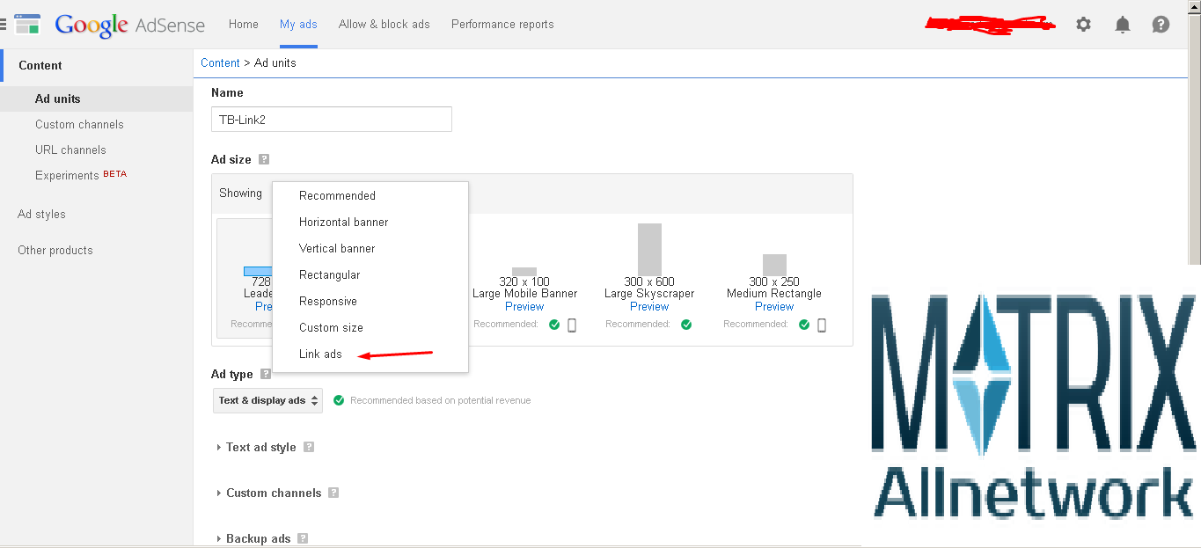Click the Content breadcrumb link
This screenshot has width=1201, height=548.
[220, 62]
